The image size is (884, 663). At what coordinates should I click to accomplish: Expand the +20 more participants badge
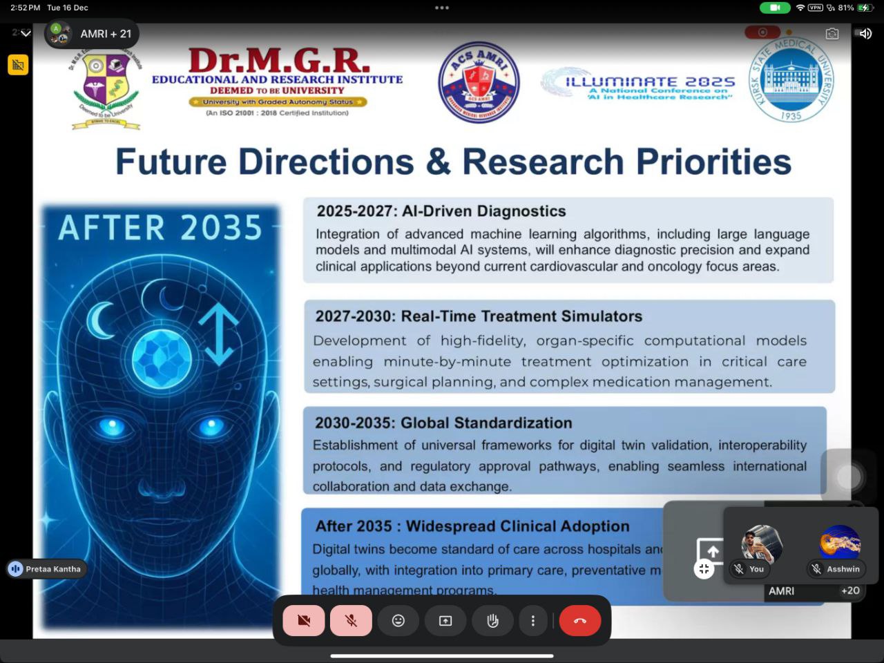[x=850, y=590]
